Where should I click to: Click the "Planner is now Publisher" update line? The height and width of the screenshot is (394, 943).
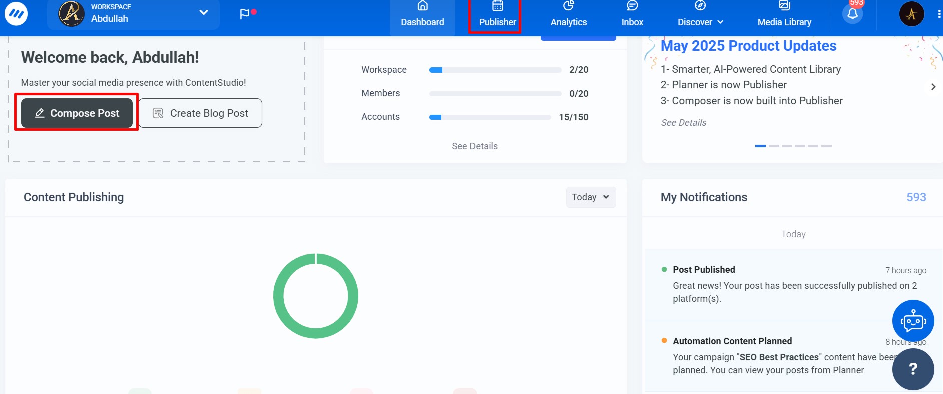(x=724, y=85)
